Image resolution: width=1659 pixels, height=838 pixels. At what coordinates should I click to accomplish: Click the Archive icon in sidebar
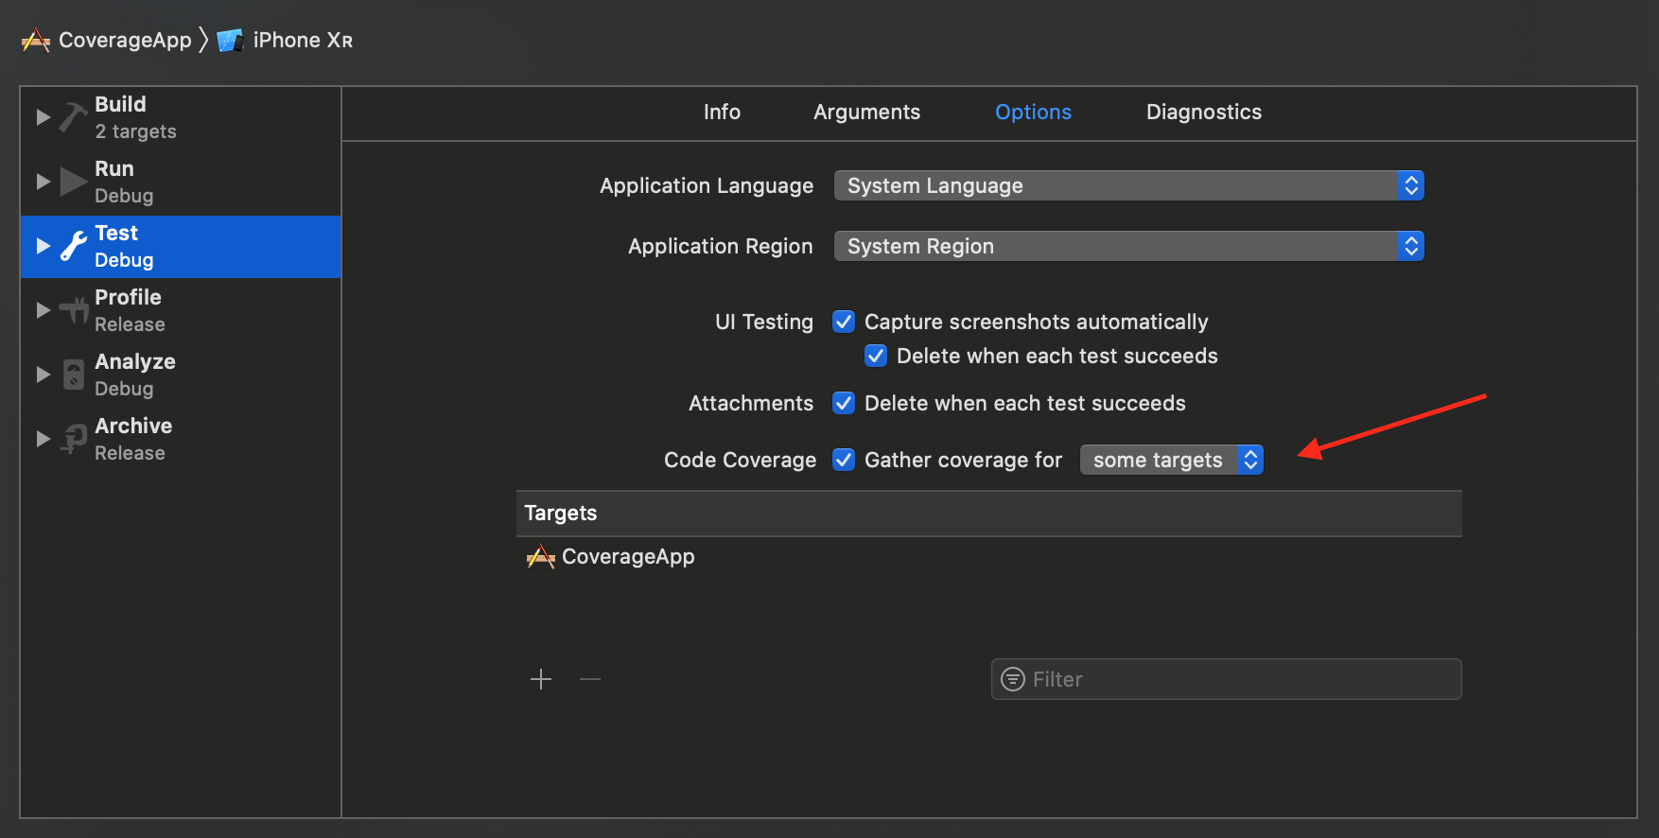pyautogui.click(x=74, y=439)
